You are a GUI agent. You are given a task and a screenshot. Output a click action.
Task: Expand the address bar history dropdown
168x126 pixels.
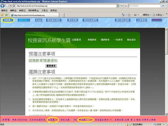(118, 6)
